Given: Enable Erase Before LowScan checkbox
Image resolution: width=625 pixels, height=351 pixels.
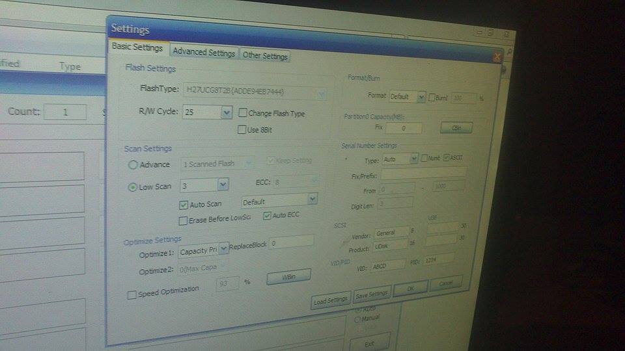Looking at the screenshot, I should (x=183, y=221).
